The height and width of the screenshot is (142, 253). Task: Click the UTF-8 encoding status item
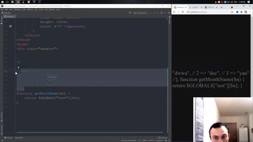[151, 140]
